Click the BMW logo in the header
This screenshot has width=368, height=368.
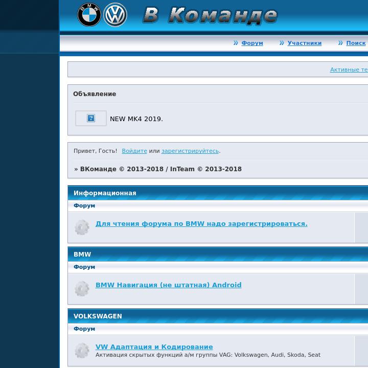(89, 14)
